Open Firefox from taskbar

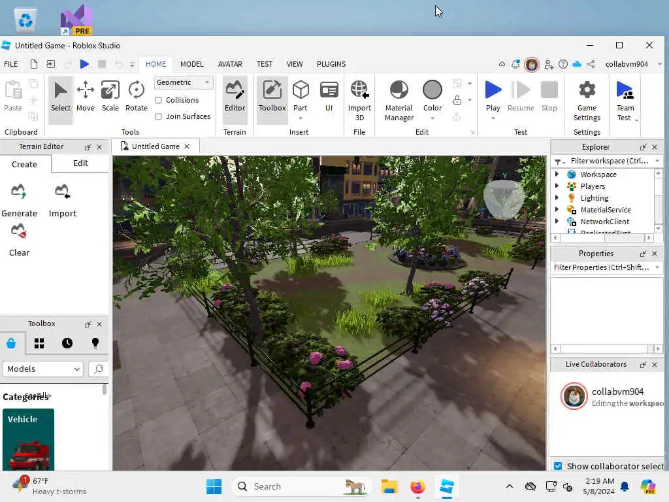pyautogui.click(x=417, y=486)
